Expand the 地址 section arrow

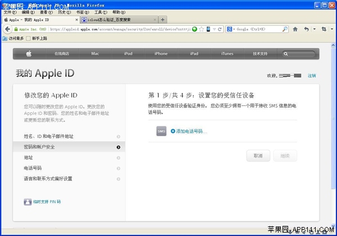tap(118, 158)
